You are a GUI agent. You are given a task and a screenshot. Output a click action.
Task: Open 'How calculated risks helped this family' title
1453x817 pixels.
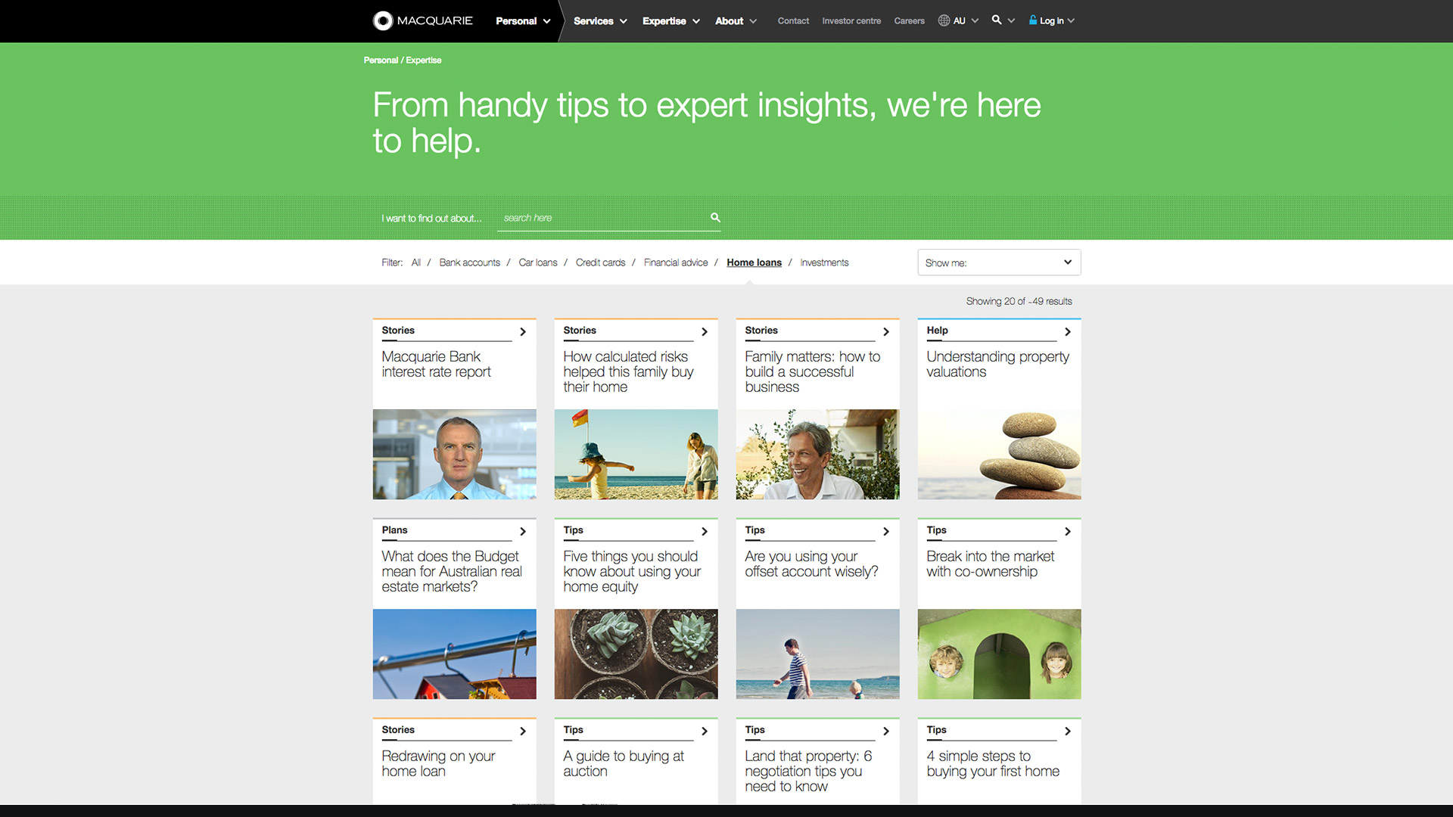(628, 371)
